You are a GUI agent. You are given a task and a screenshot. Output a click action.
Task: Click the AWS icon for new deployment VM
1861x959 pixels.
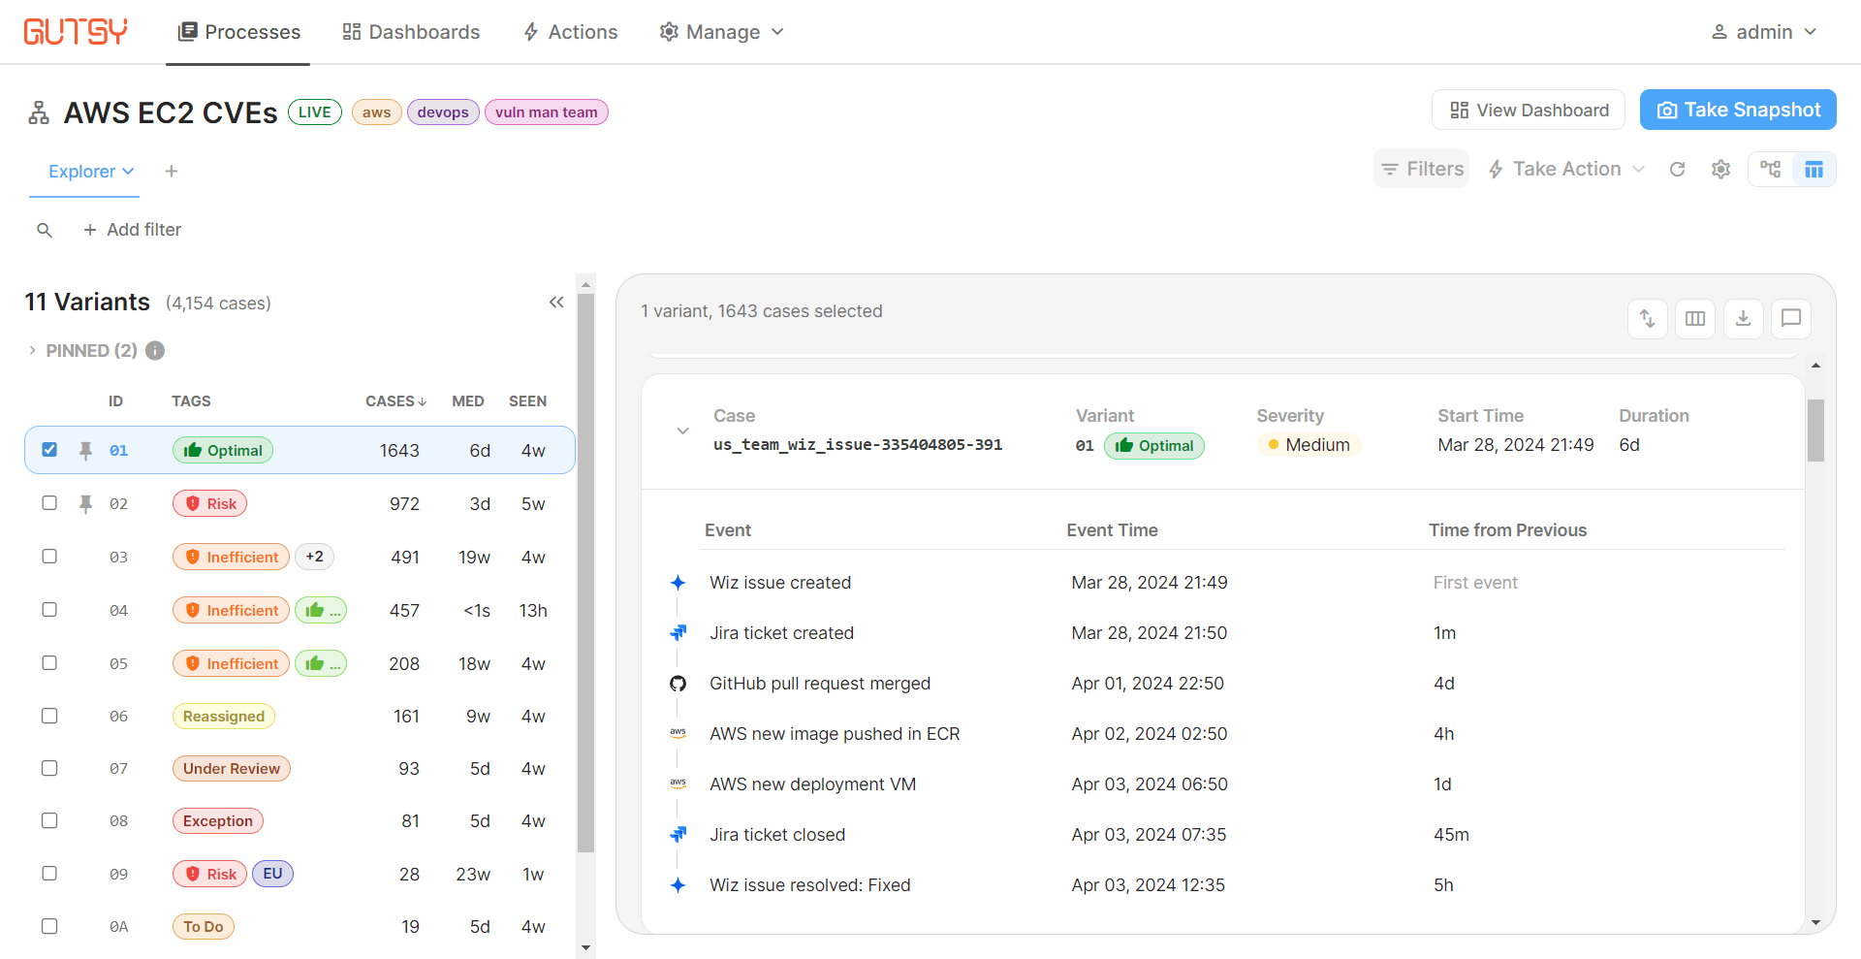click(678, 784)
